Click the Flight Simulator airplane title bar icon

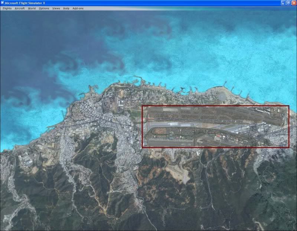2,3
